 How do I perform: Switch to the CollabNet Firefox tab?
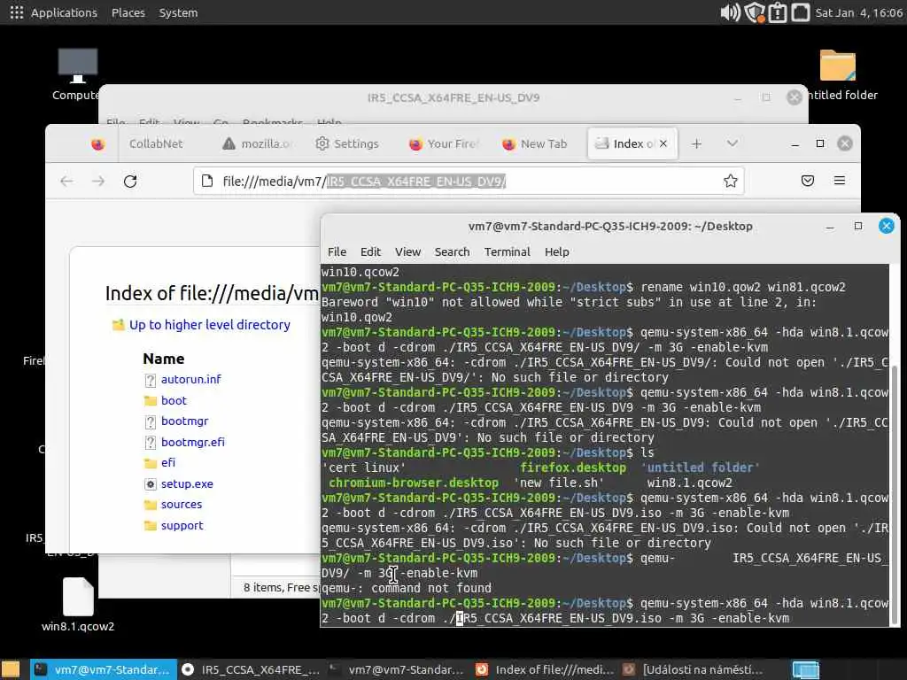(156, 143)
